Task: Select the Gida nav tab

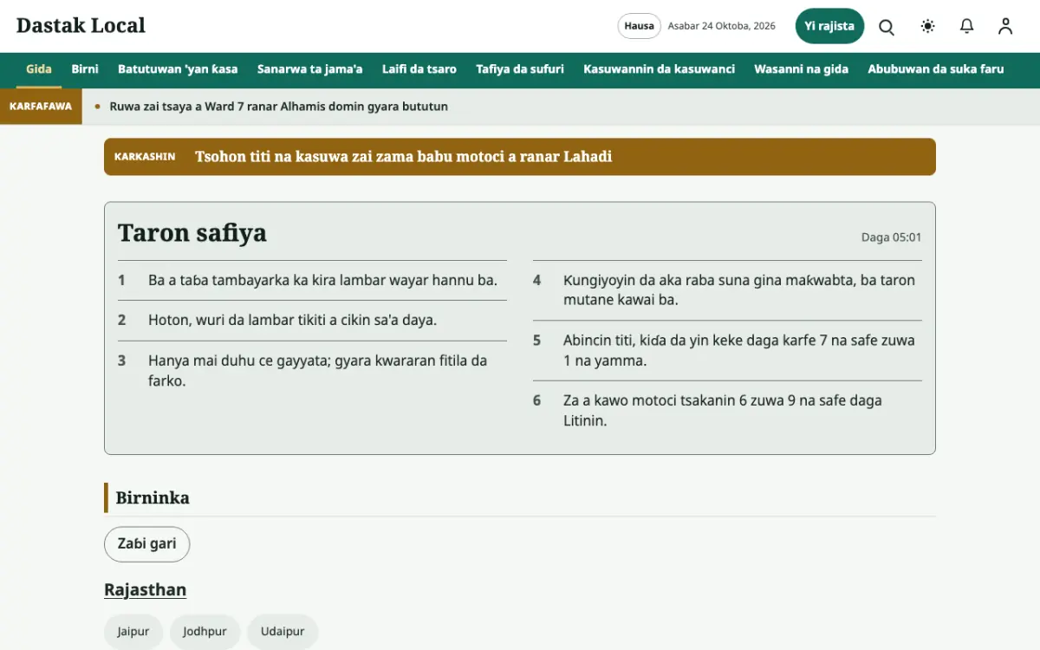Action: tap(39, 69)
